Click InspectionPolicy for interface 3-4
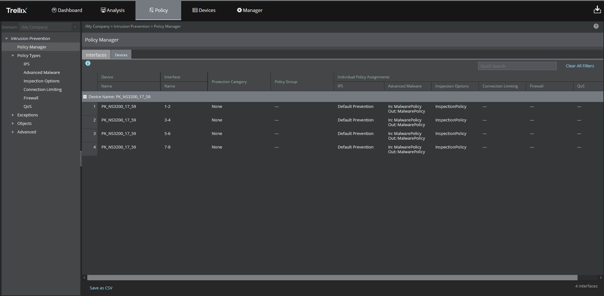 tap(451, 120)
